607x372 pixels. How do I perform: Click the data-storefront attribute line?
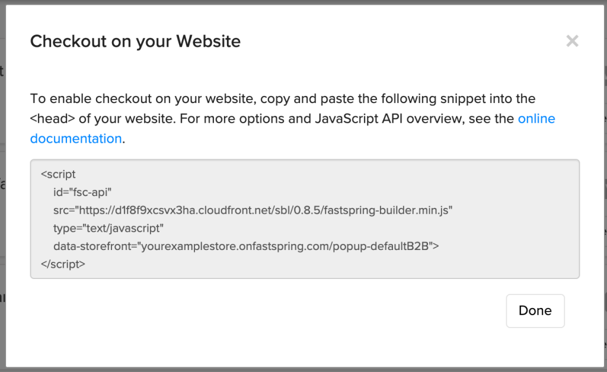[246, 246]
